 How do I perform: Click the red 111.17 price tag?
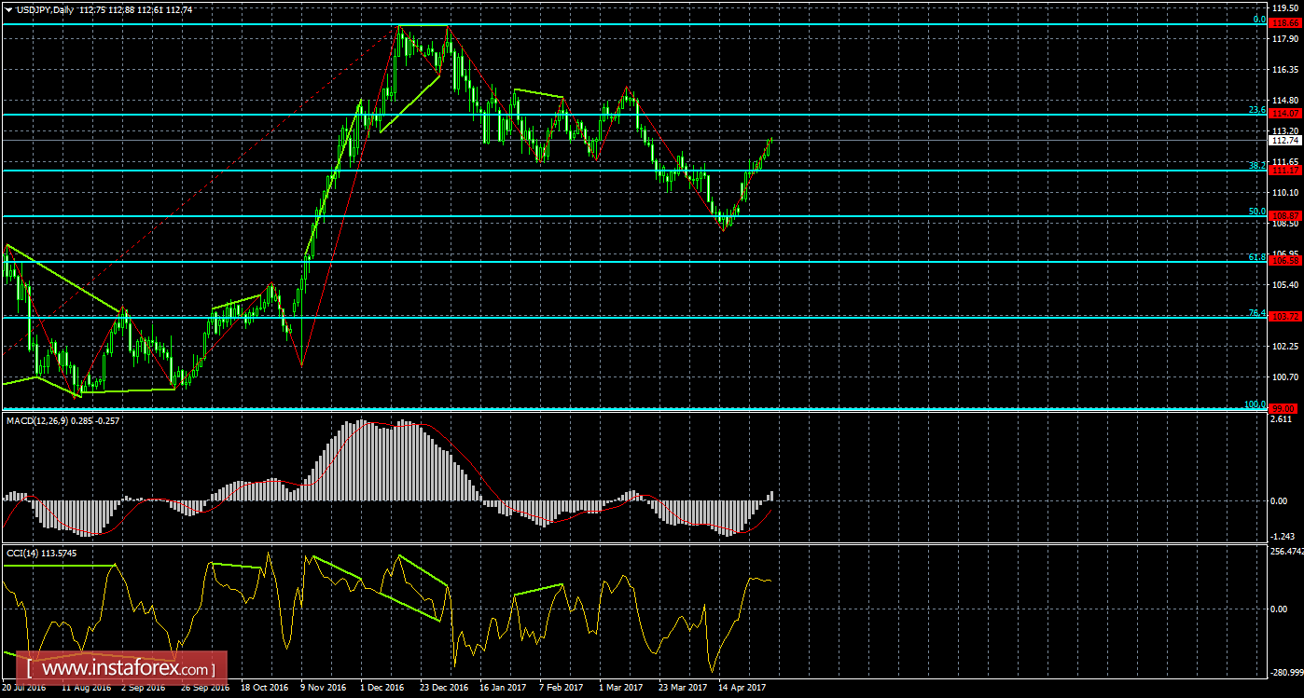click(1285, 170)
